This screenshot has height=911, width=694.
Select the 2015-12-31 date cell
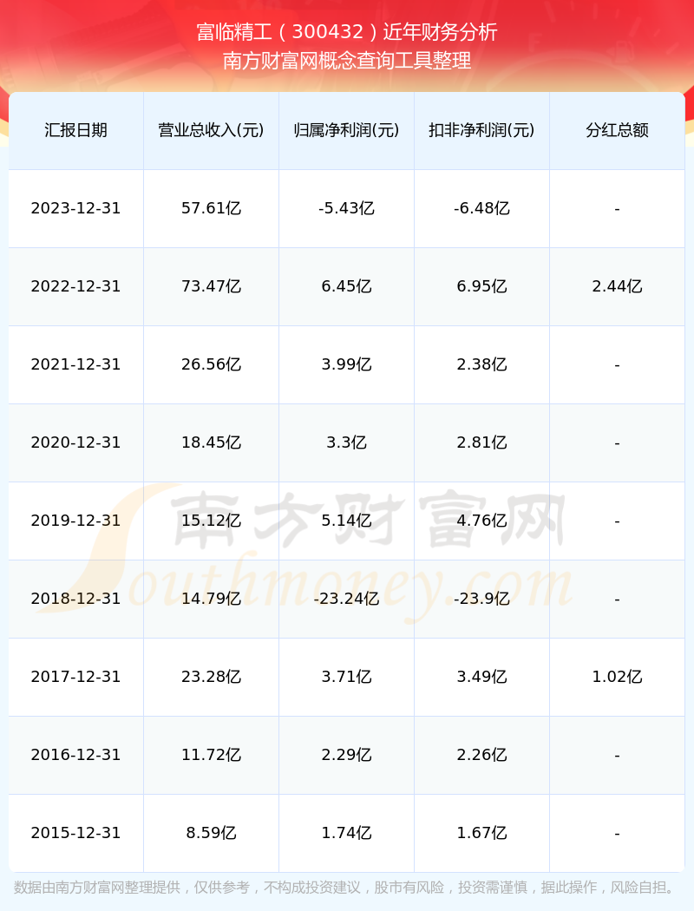[x=76, y=833]
